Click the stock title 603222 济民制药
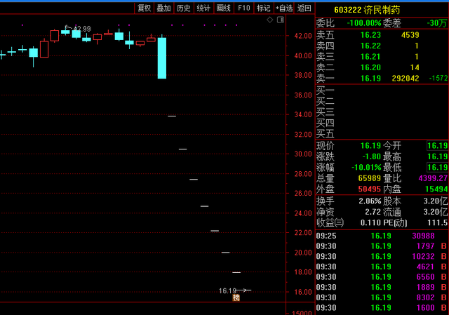Image resolution: width=449 pixels, height=315 pixels. click(x=377, y=9)
